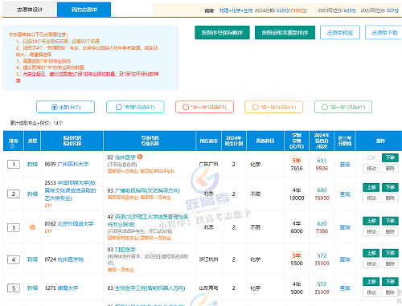Click 查询 score link in 北京外国语大学 row
The image size is (402, 306).
coord(345,227)
